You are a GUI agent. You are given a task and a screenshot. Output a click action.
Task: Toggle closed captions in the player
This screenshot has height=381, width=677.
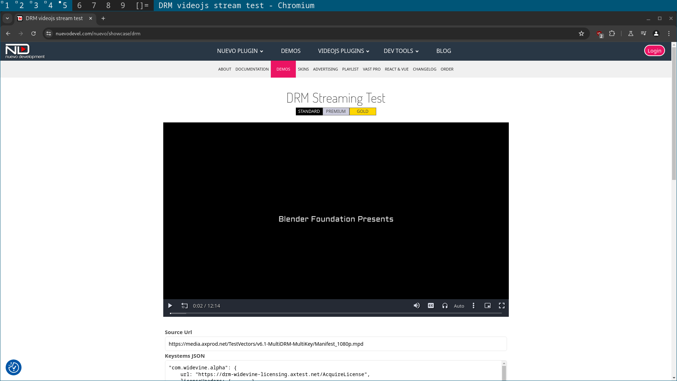pyautogui.click(x=431, y=306)
